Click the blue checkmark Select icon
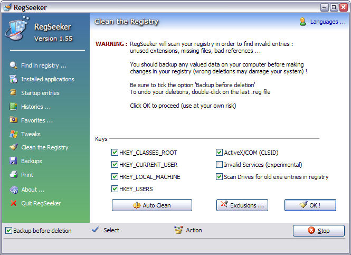The height and width of the screenshot is (255, 351). [x=96, y=229]
